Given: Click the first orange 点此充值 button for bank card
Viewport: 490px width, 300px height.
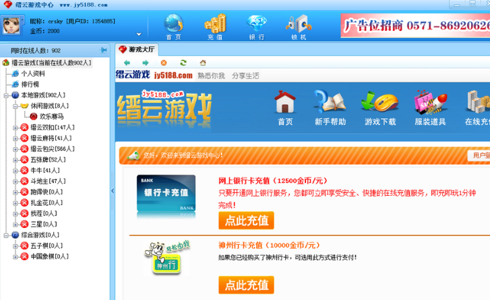Looking at the screenshot, I should [x=246, y=221].
